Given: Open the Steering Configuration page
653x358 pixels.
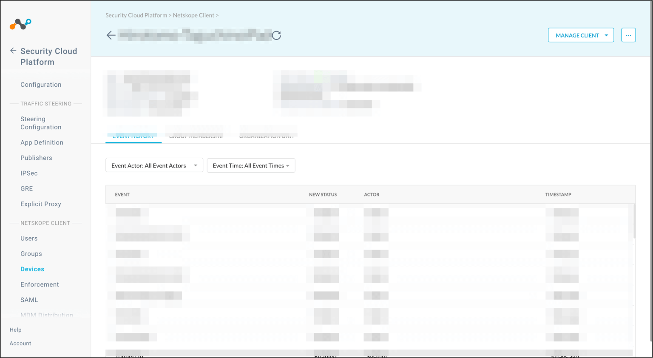Looking at the screenshot, I should coord(40,123).
